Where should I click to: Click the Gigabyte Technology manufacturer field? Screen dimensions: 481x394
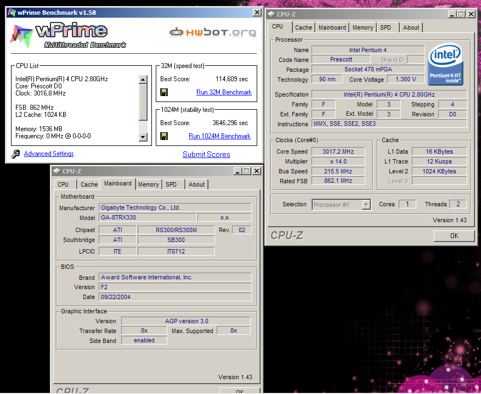pyautogui.click(x=175, y=208)
